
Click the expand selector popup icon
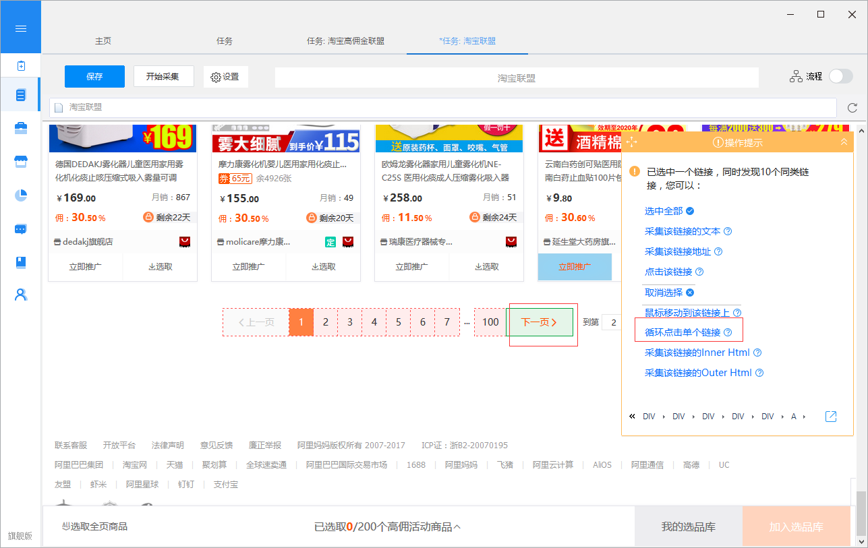[831, 417]
